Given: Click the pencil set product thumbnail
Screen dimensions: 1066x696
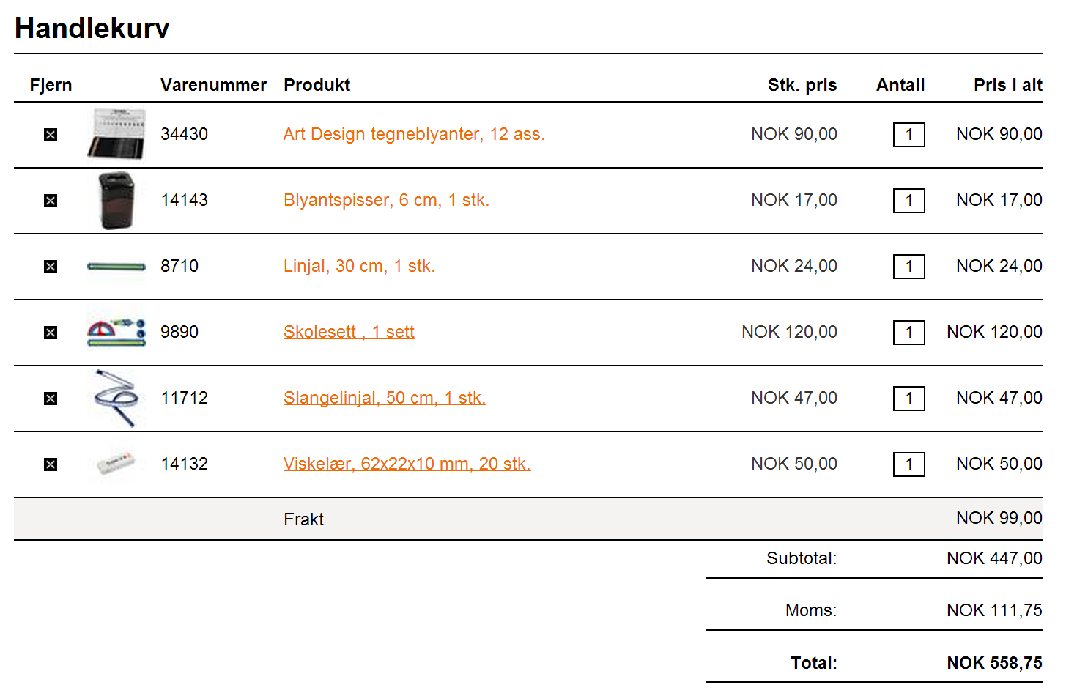Looking at the screenshot, I should [x=116, y=134].
